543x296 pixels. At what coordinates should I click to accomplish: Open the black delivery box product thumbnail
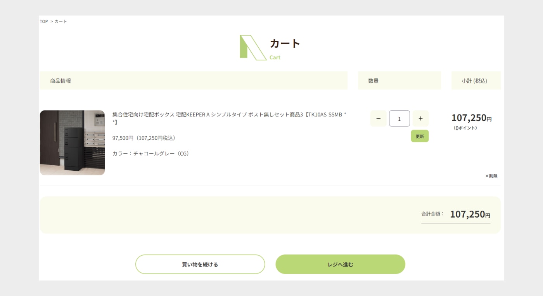click(x=72, y=143)
